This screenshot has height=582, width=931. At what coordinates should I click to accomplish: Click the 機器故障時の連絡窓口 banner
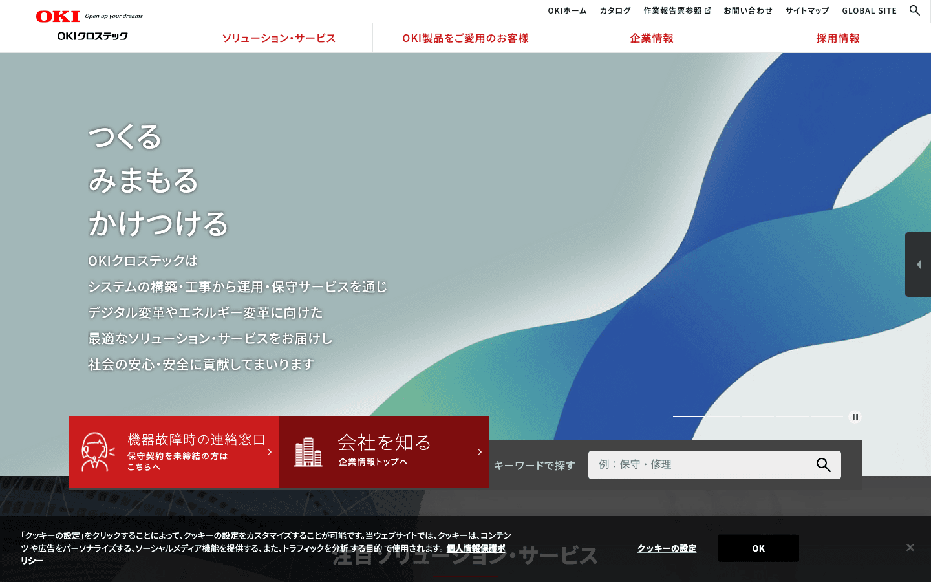174,452
